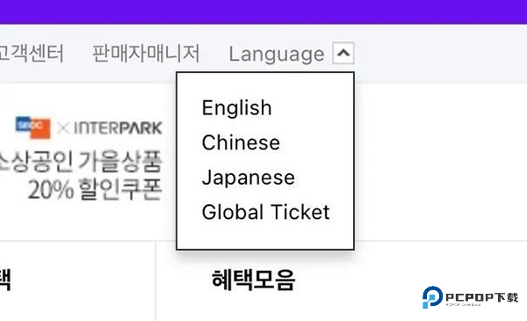527x321 pixels.
Task: Open 판매자매니저 link
Action: 146,54
